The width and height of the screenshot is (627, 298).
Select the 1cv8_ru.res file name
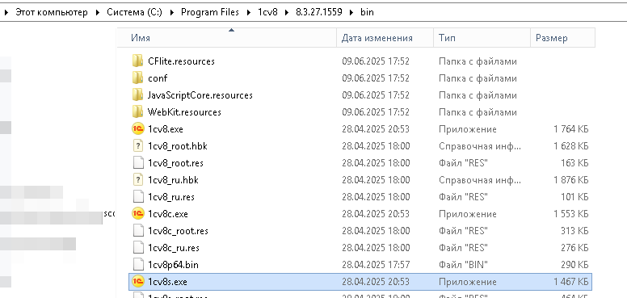tap(171, 197)
